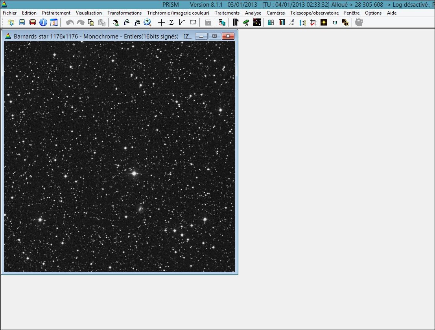Click the curve plot icon
This screenshot has height=330, width=435.
coord(182,22)
